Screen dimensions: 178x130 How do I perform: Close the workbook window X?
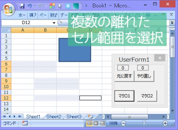171,15
